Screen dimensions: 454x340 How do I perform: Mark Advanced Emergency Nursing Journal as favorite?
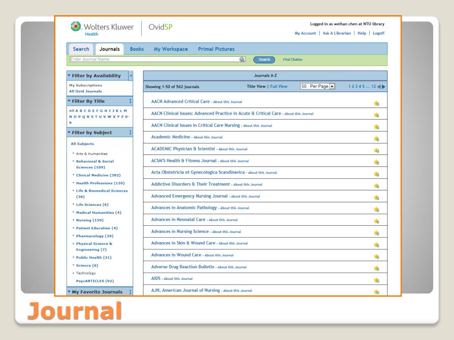[x=376, y=197]
